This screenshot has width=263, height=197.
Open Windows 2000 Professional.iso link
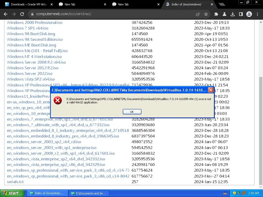coord(35,23)
